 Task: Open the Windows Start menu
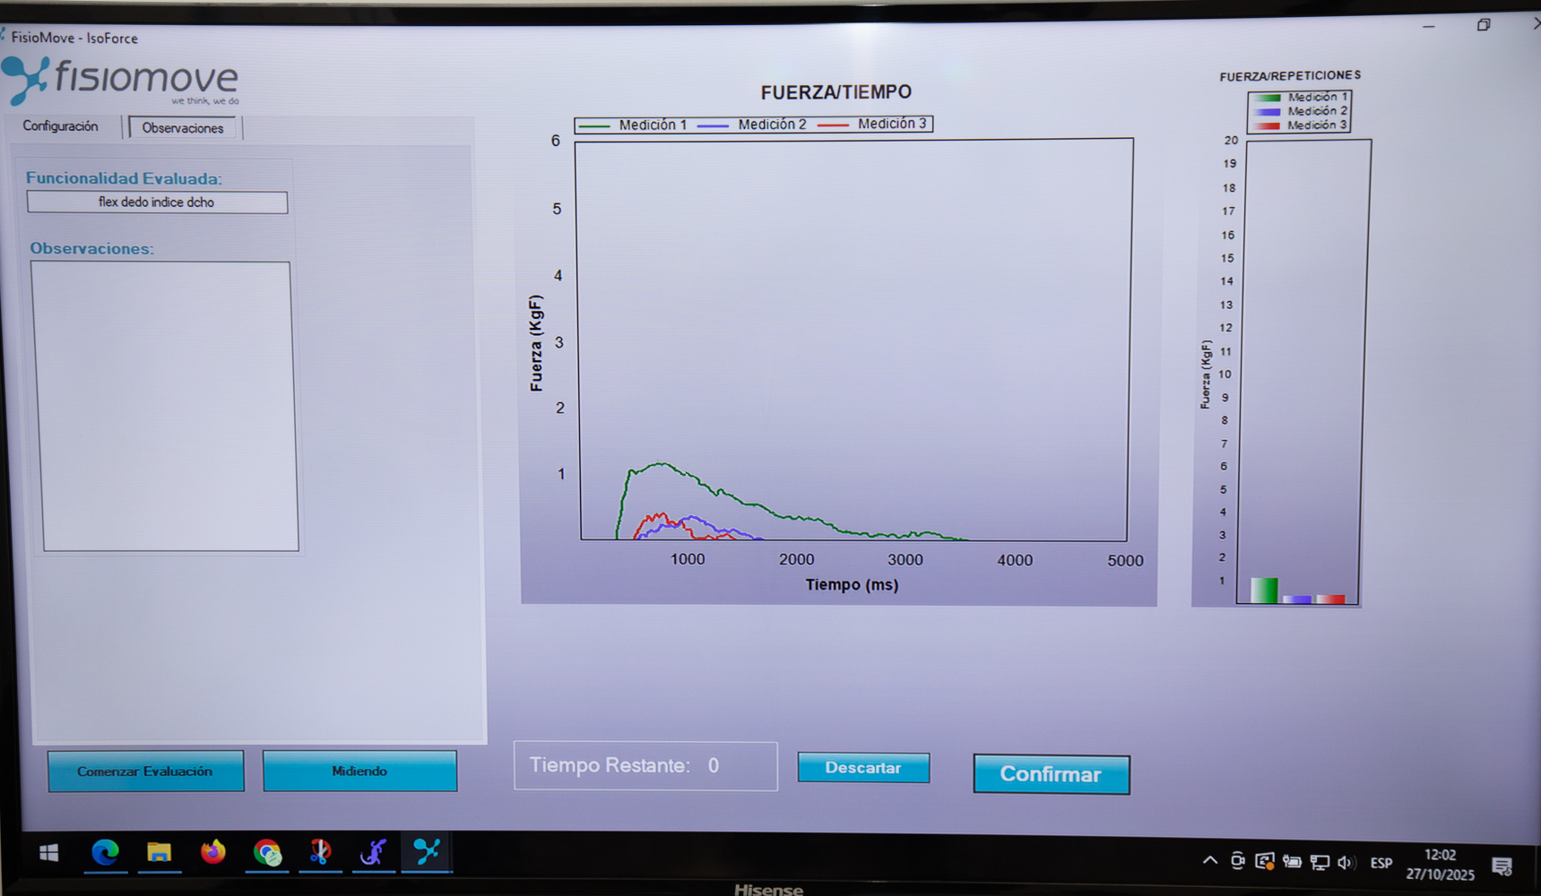(49, 853)
